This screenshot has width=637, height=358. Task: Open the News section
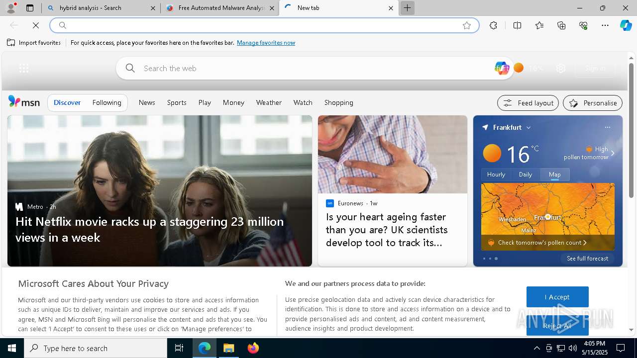(147, 102)
